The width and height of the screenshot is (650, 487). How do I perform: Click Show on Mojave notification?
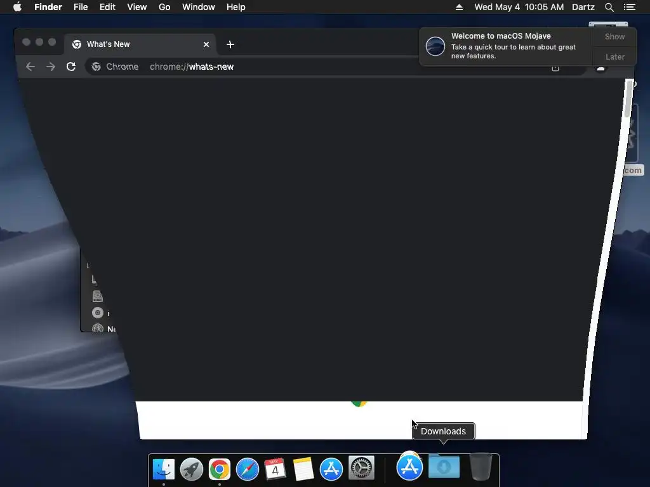[614, 36]
